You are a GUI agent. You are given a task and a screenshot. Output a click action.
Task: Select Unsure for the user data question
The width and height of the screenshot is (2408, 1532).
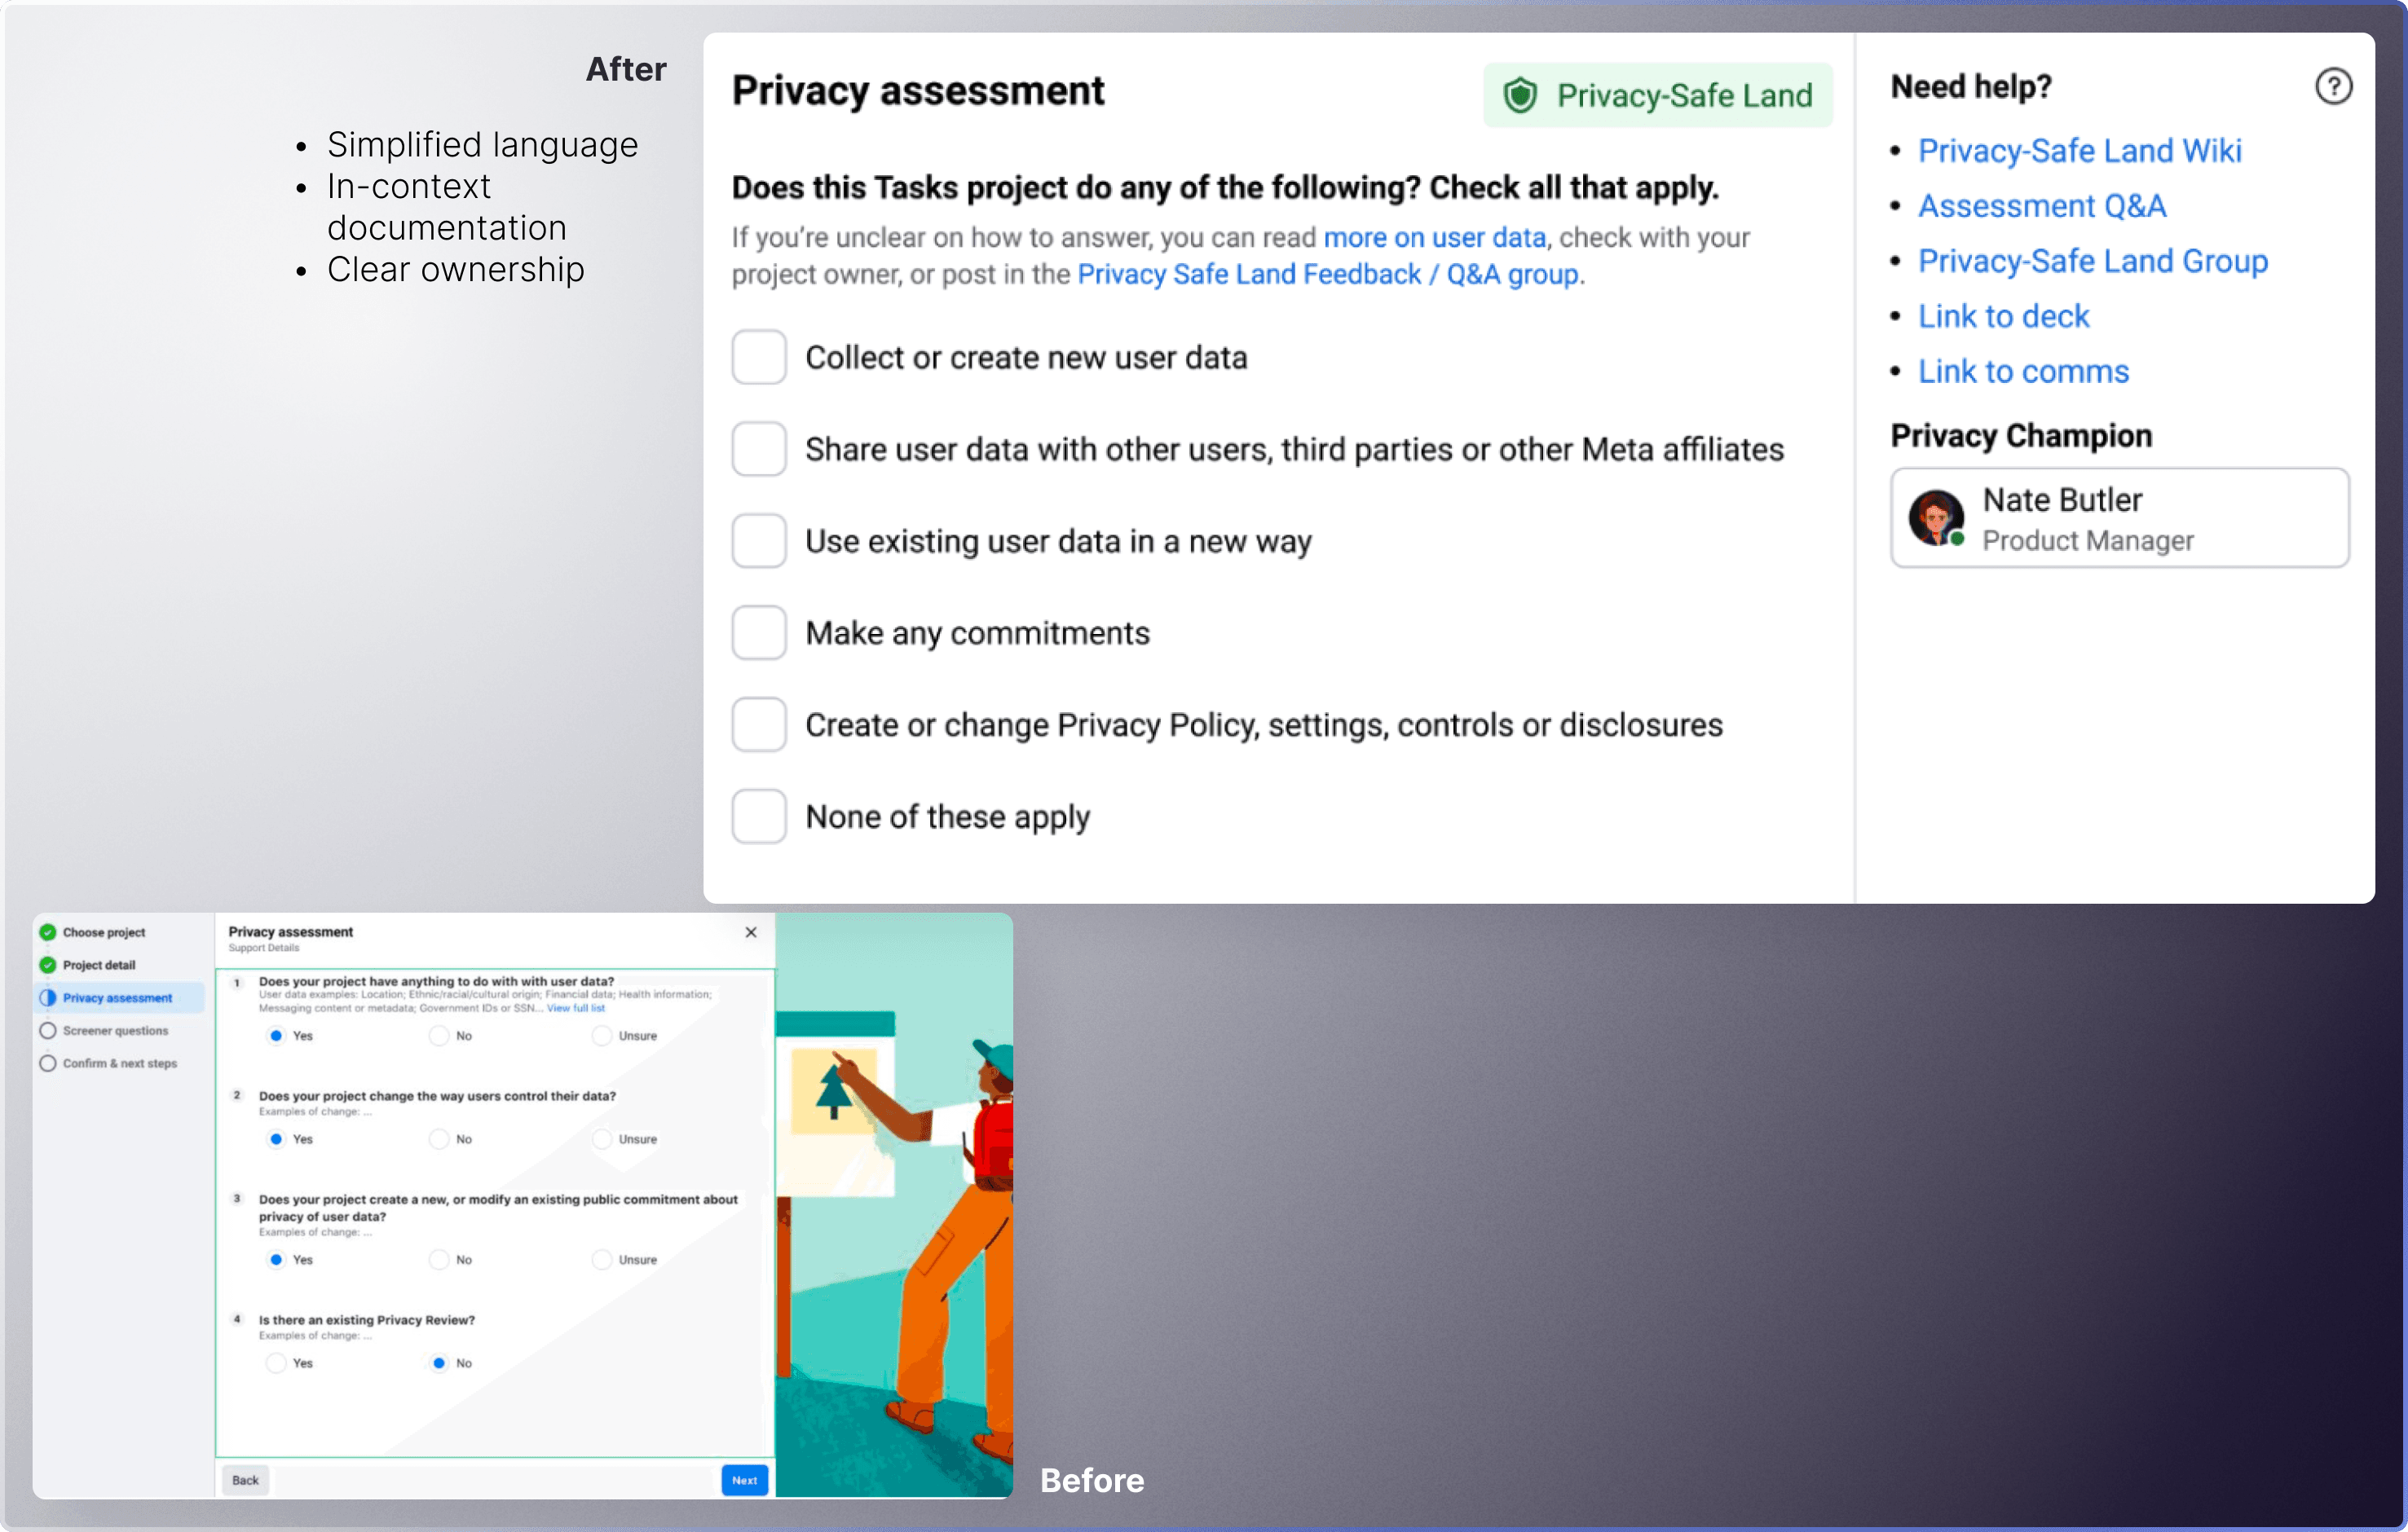(x=602, y=1037)
